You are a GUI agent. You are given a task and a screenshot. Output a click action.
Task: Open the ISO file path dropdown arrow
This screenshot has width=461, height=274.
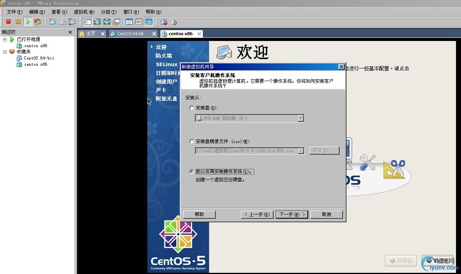tap(301, 151)
